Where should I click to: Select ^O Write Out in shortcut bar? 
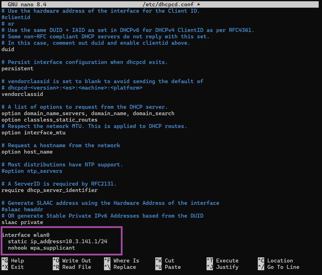click(72, 261)
